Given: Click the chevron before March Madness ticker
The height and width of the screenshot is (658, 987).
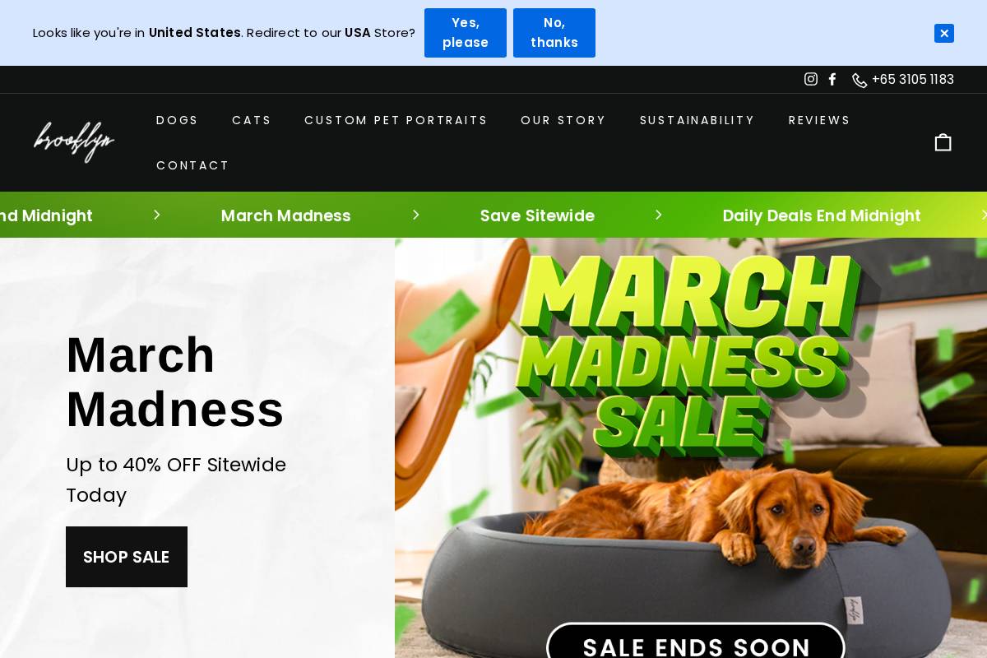Looking at the screenshot, I should click(x=156, y=215).
